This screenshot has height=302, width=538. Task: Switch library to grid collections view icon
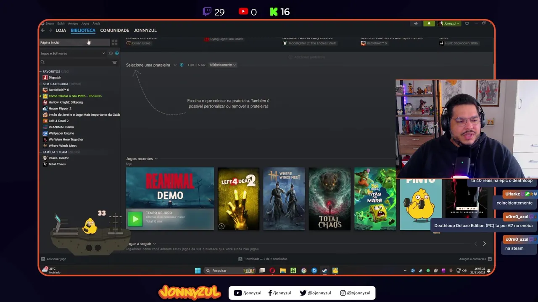114,42
